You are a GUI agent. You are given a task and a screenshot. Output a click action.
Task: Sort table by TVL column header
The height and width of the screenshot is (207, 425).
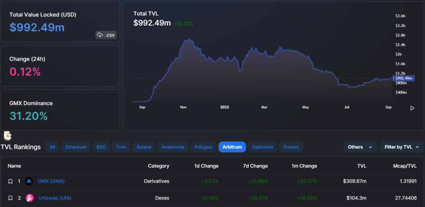click(x=362, y=166)
